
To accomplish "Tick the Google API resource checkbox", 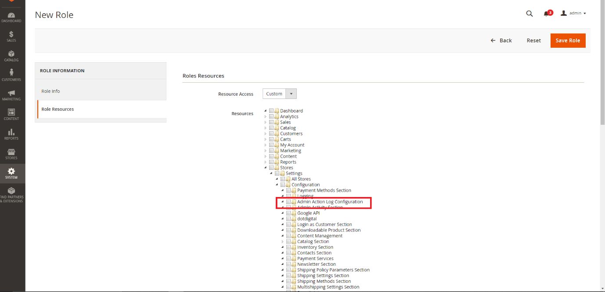I will click(288, 213).
